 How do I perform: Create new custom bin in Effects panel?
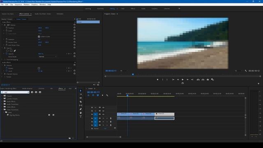point(69,138)
